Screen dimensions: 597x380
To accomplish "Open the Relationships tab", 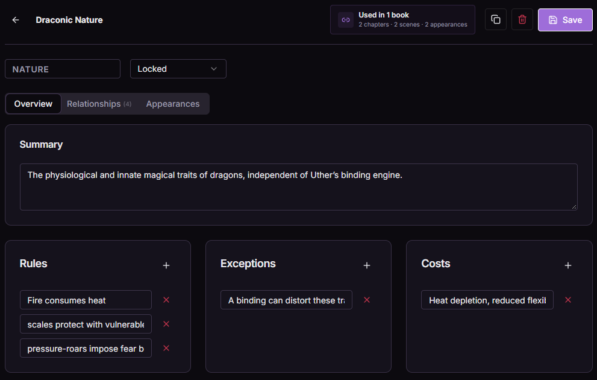I will coord(99,104).
